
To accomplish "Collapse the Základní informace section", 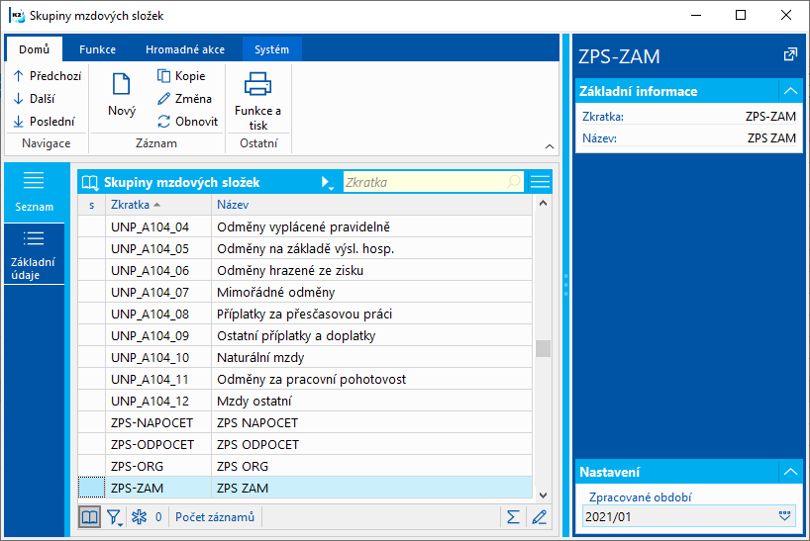I will (790, 91).
